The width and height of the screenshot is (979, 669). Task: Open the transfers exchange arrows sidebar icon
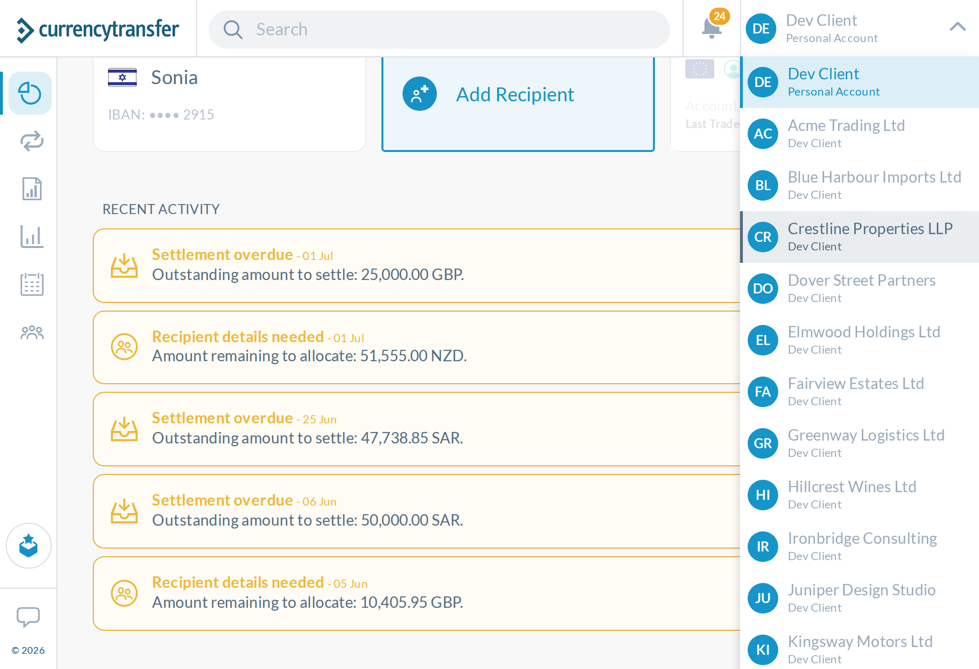(x=32, y=141)
